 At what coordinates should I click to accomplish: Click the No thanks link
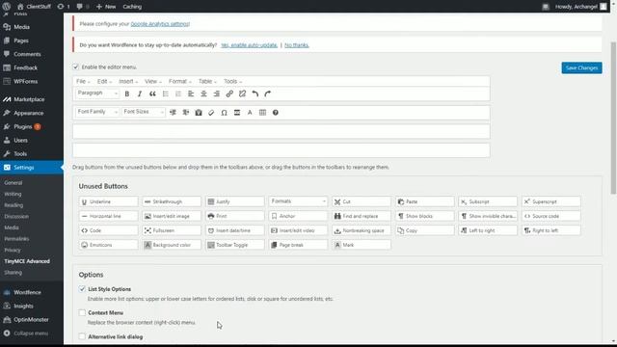(x=297, y=45)
